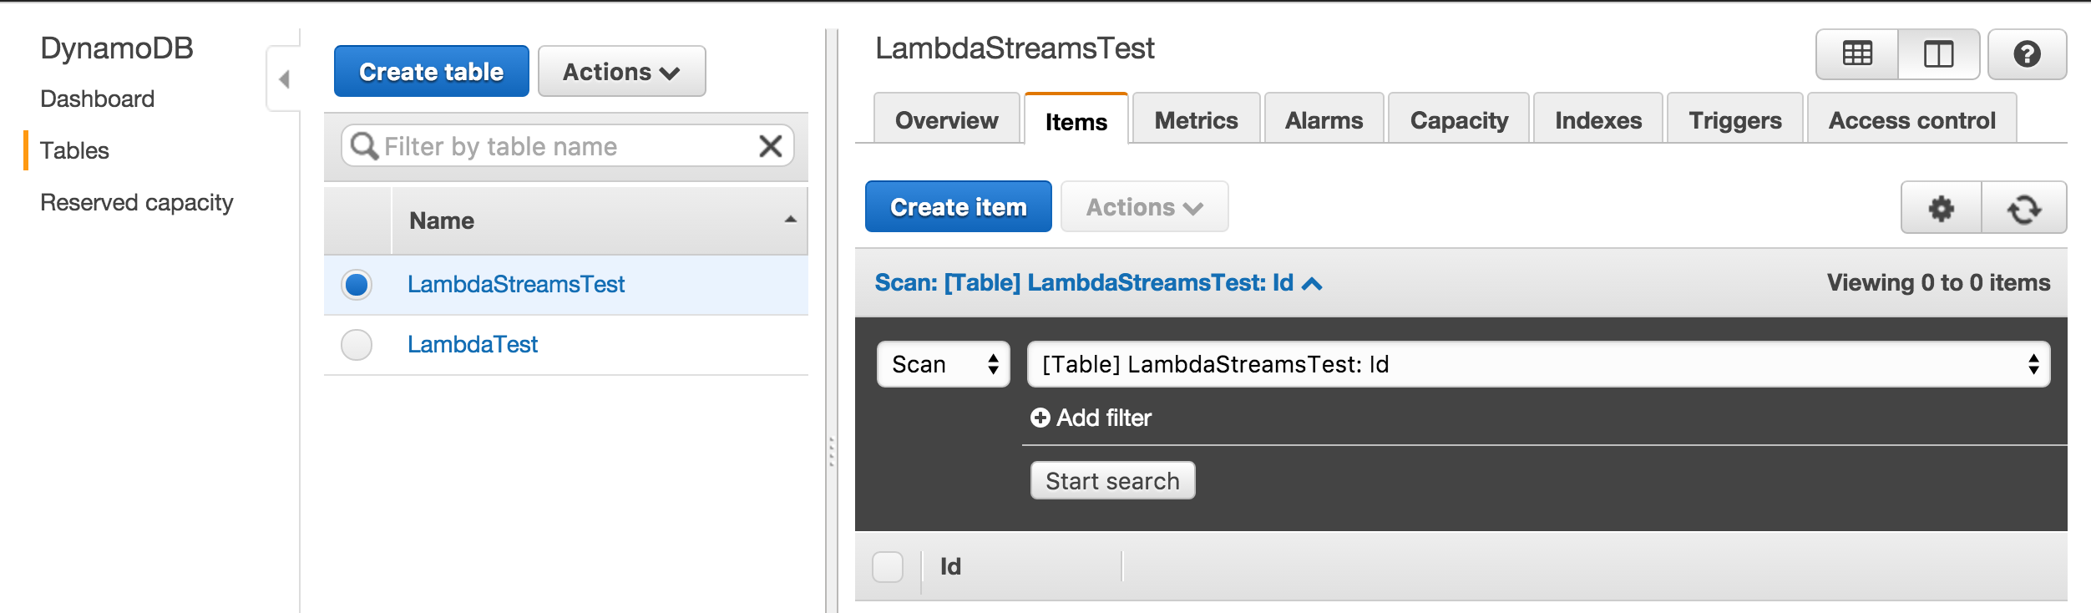Select the LambdaStreamsTest radio button
The width and height of the screenshot is (2091, 613).
356,285
